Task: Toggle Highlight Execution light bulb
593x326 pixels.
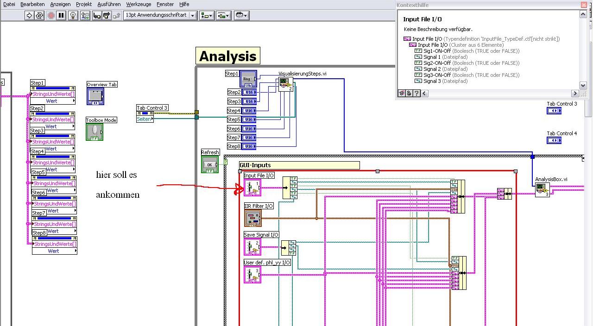Action: pyautogui.click(x=73, y=15)
